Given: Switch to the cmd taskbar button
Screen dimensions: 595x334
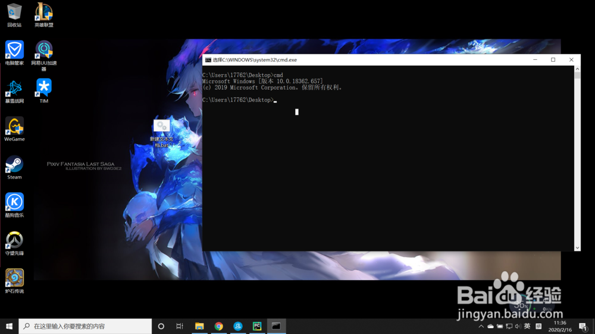Looking at the screenshot, I should pyautogui.click(x=276, y=326).
